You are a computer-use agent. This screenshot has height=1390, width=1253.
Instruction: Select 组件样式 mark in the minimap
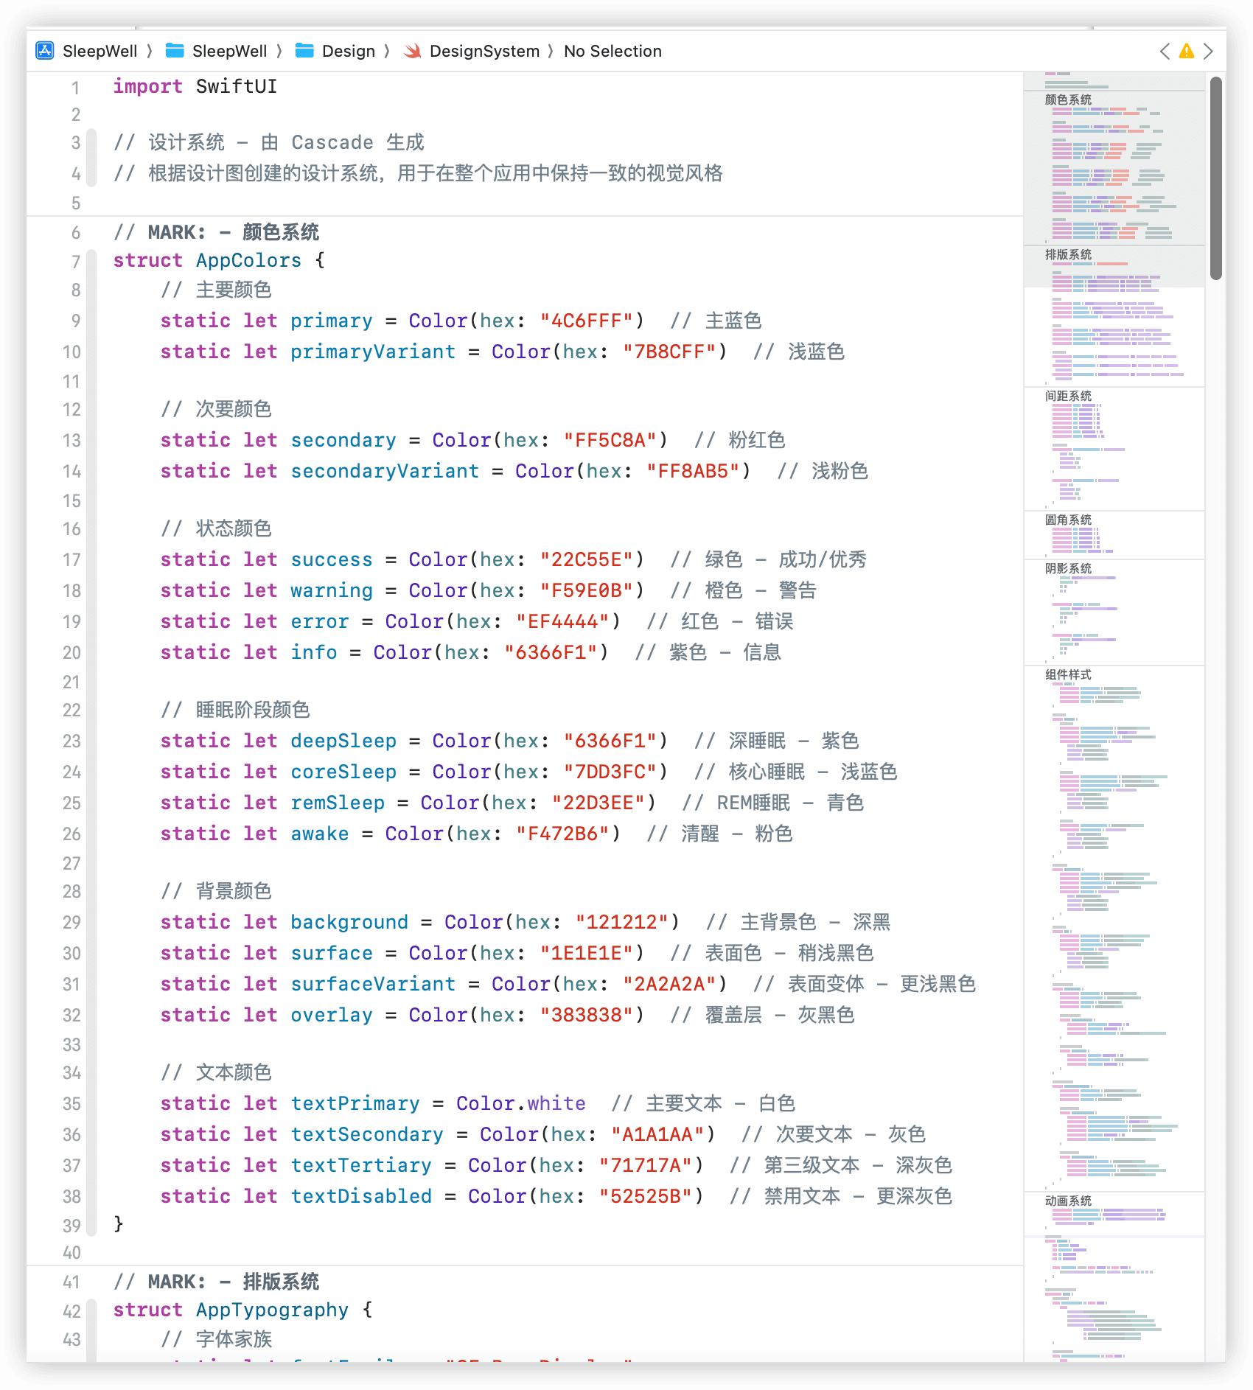coord(1068,674)
